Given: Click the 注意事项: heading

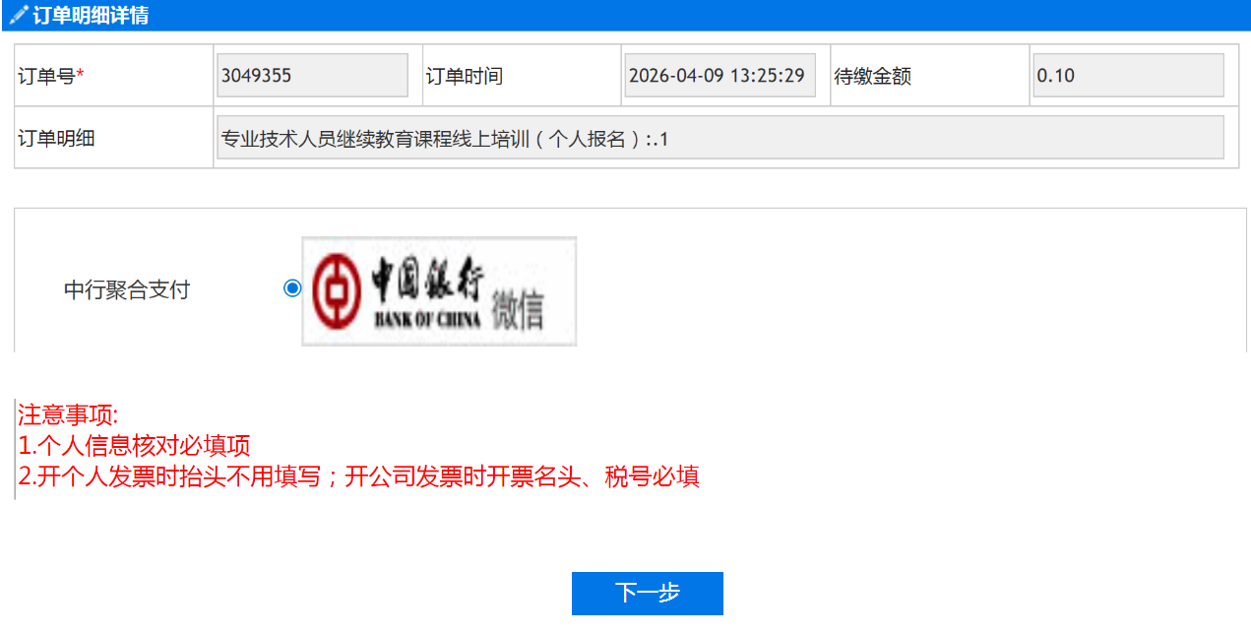Looking at the screenshot, I should pyautogui.click(x=68, y=414).
